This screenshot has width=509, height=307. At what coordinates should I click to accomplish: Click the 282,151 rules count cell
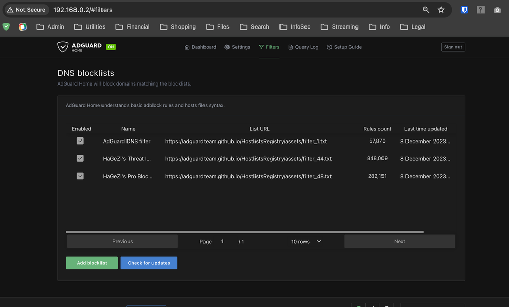[x=377, y=176]
